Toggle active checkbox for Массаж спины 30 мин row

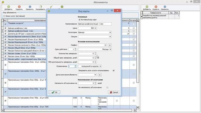[5, 56]
